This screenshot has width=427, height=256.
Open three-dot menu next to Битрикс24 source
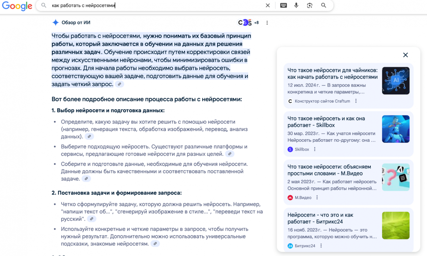pos(321,246)
